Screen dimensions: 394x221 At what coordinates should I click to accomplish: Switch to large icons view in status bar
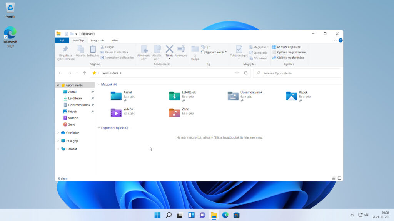pos(339,178)
